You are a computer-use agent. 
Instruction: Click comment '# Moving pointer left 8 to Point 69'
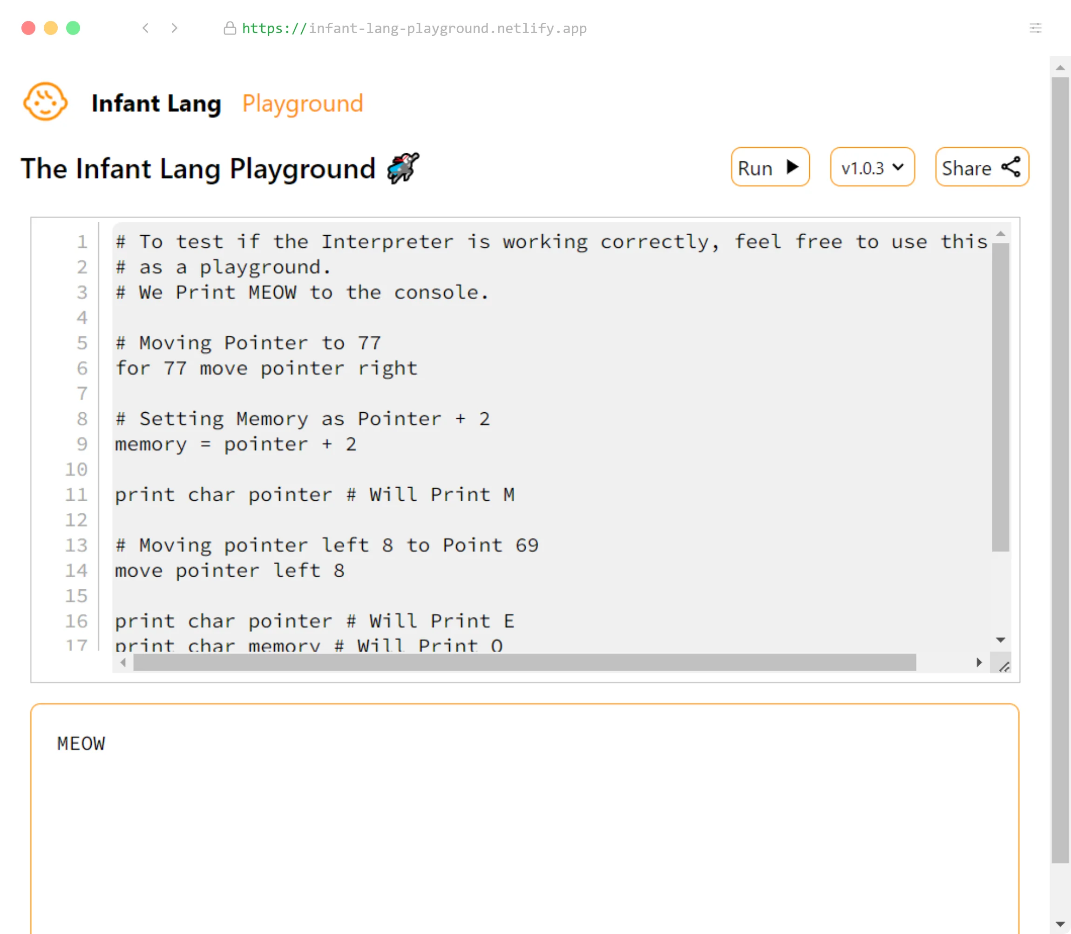326,545
